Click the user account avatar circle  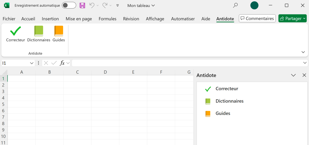pos(254,5)
